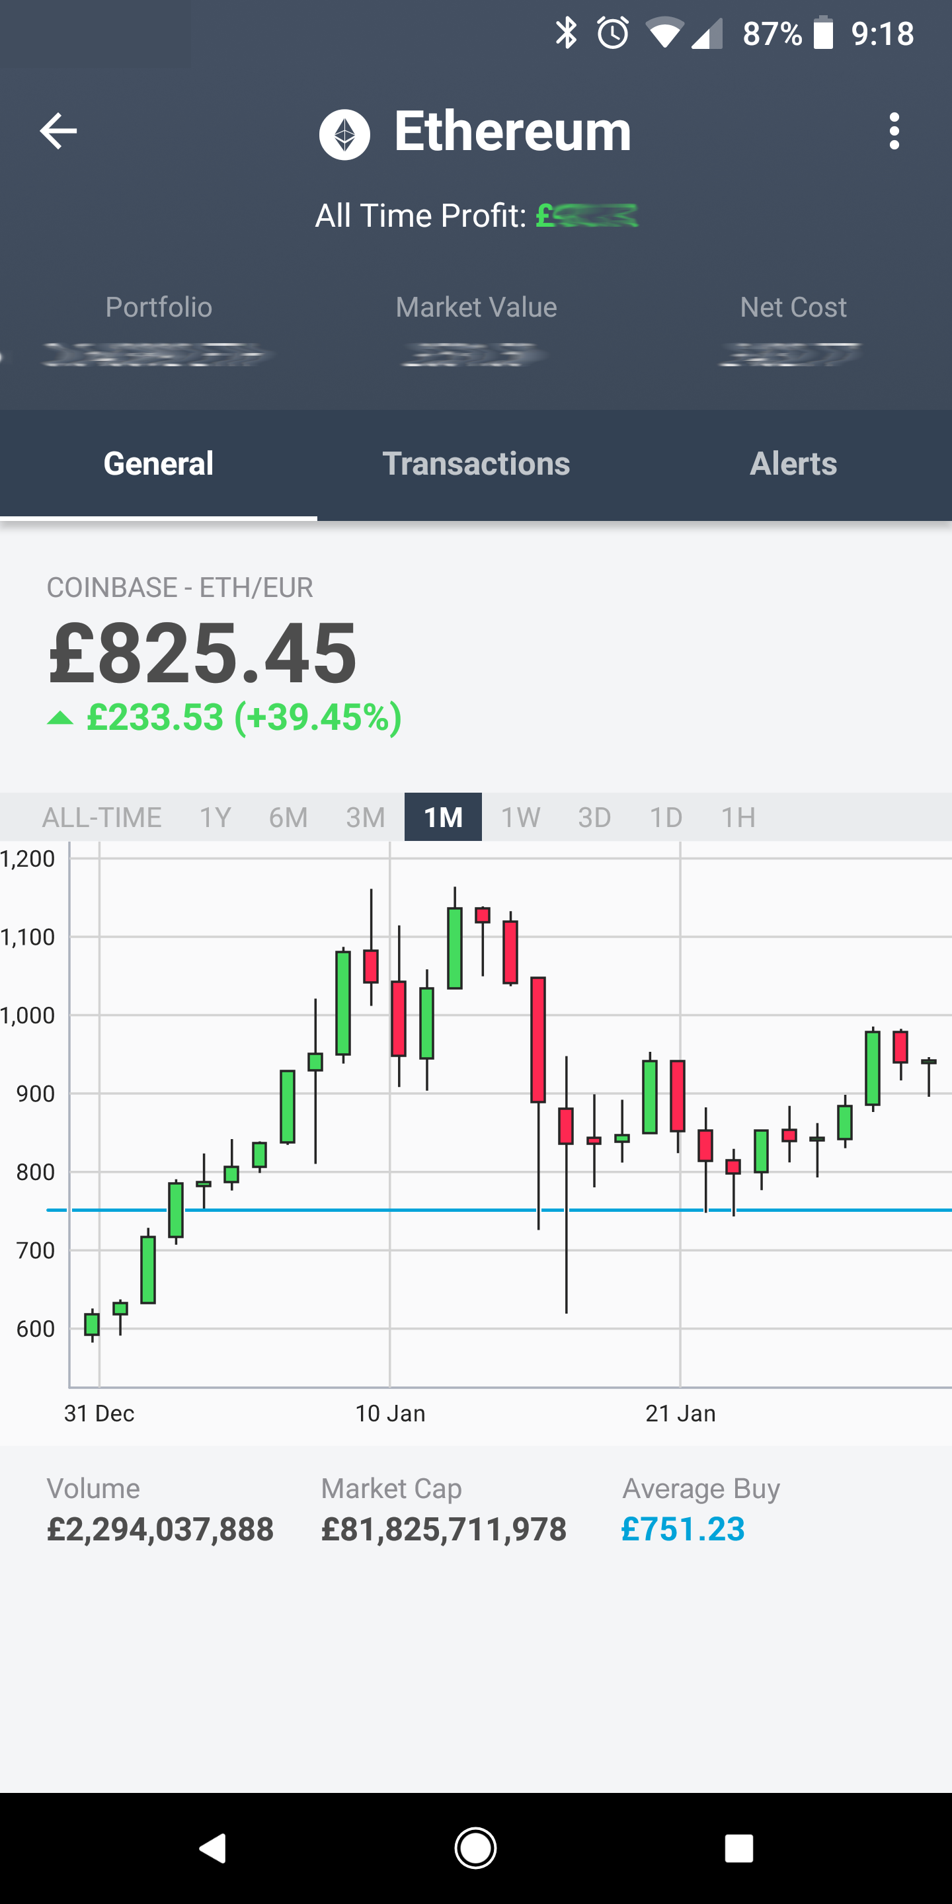Screen dimensions: 952x1904
Task: Tap the Market Value label
Action: [476, 307]
